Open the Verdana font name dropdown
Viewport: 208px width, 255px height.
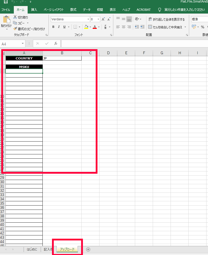click(88, 19)
